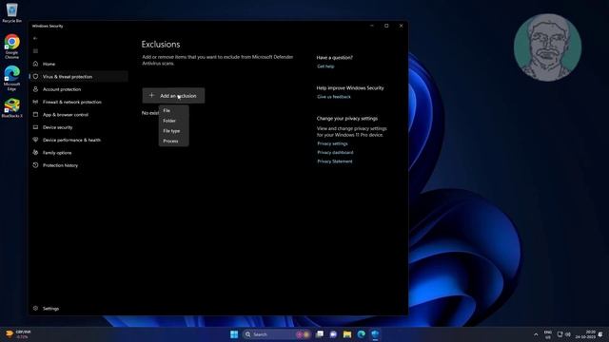Click the ENG language indicator
The image size is (609, 342).
[548, 334]
